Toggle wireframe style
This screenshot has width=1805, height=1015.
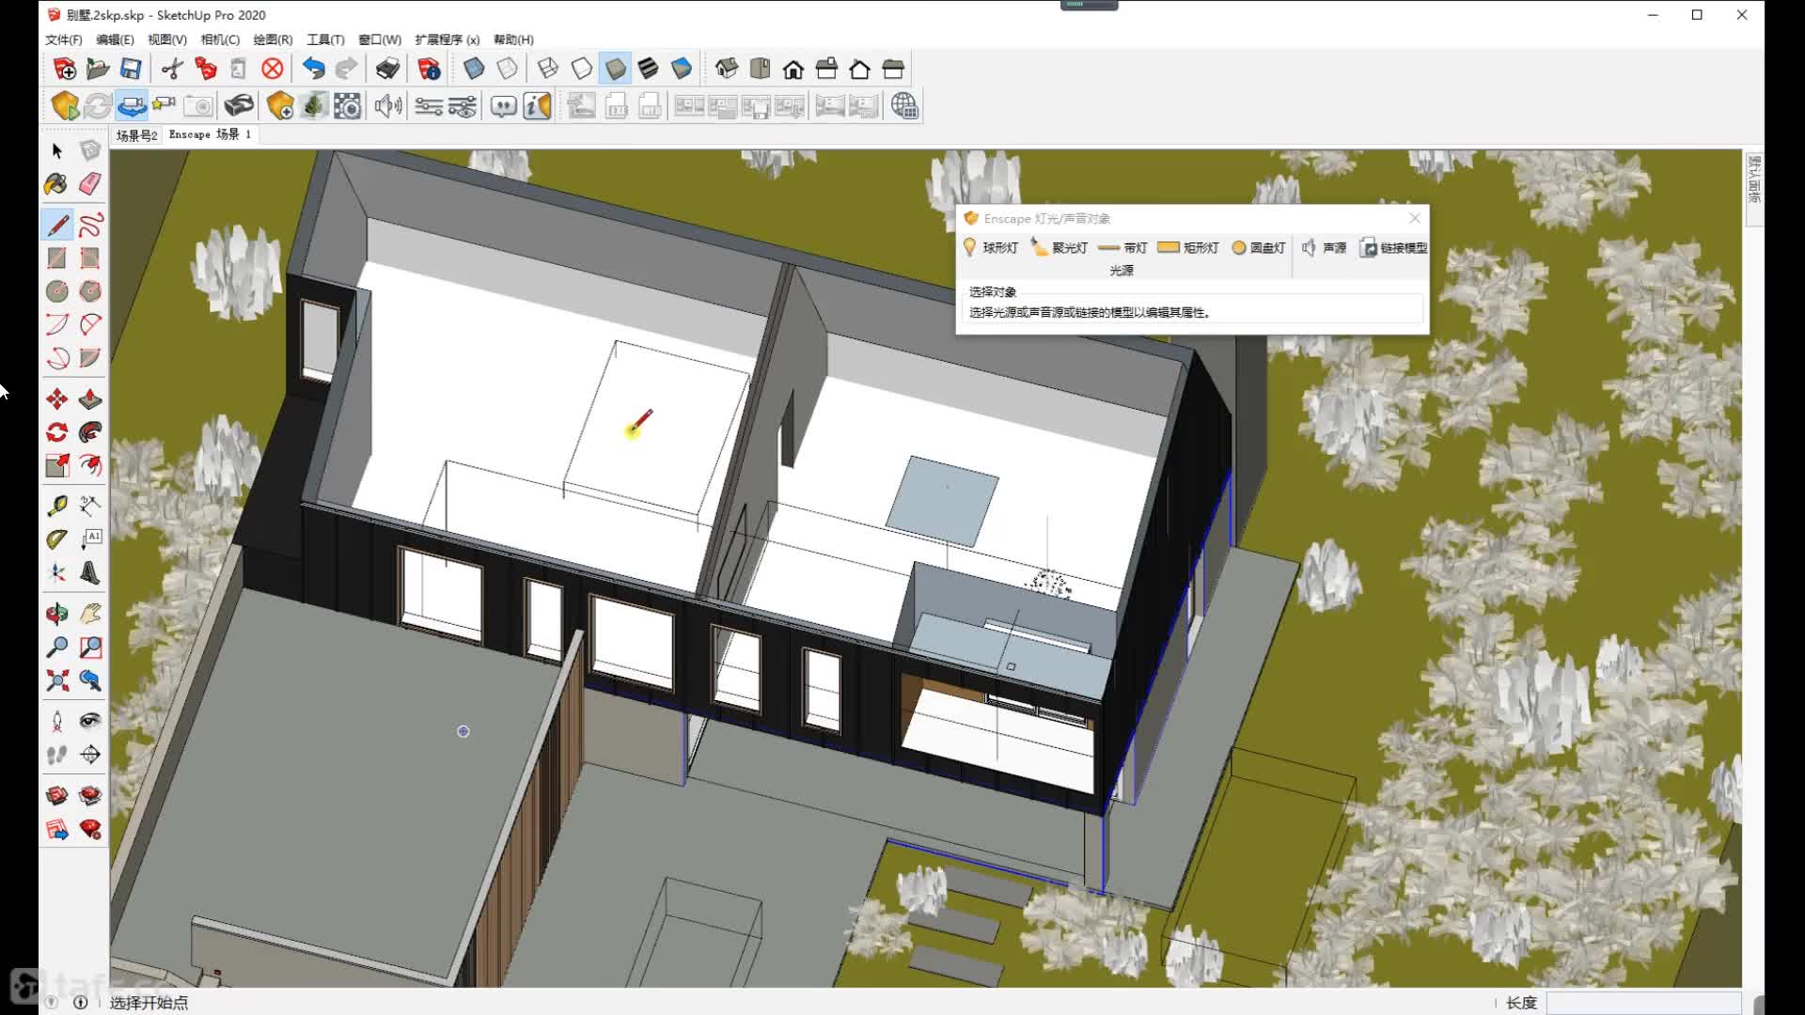pos(548,69)
